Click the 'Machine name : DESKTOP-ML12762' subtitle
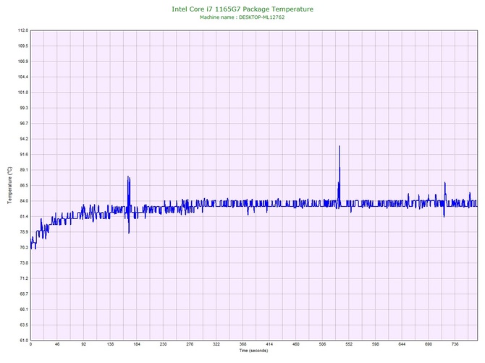This screenshot has height=363, width=485. (x=242, y=17)
